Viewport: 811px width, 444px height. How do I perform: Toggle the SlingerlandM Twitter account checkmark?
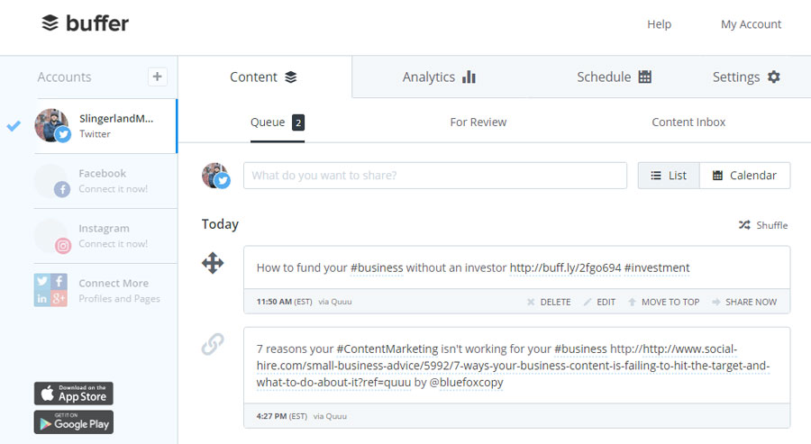coord(14,125)
